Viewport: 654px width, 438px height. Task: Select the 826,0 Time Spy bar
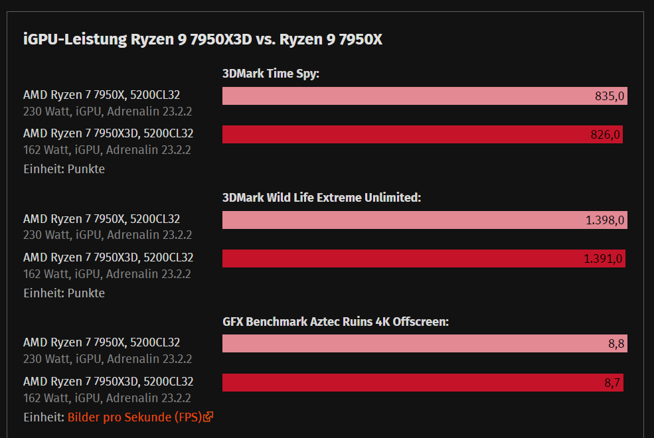click(x=422, y=134)
